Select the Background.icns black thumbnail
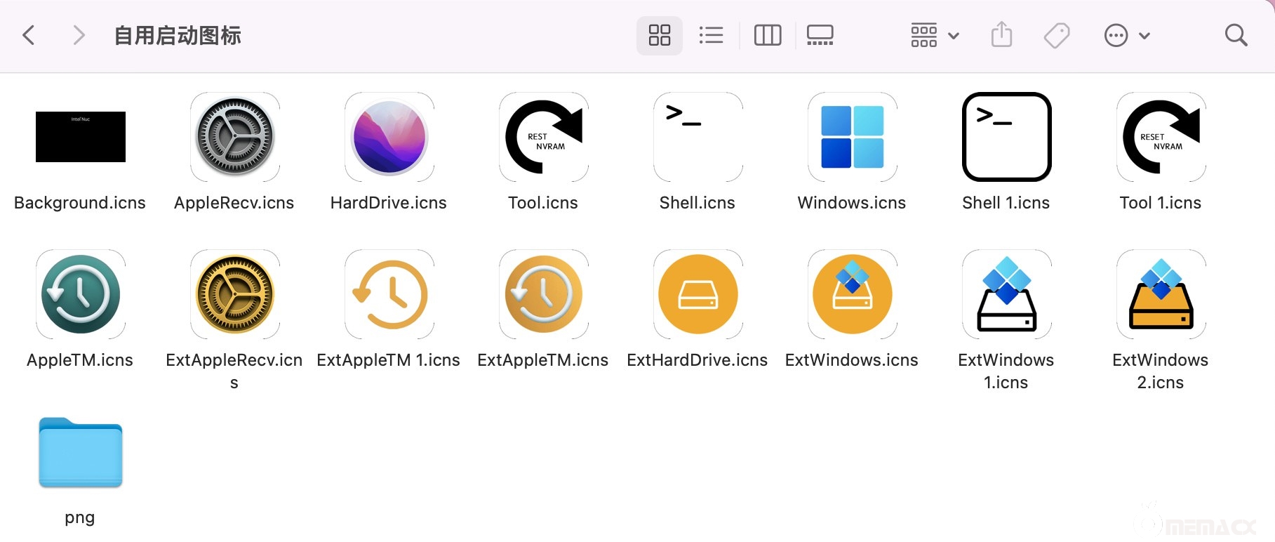Viewport: 1275px width, 542px height. coord(81,137)
